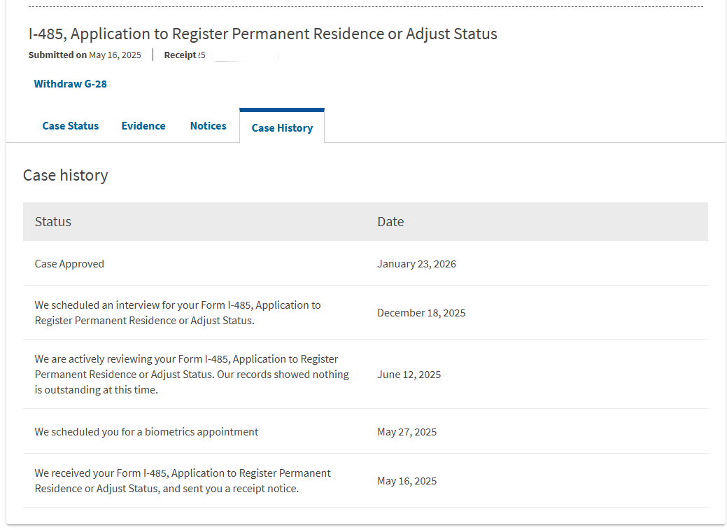Click the June 12, 2025 date
The height and width of the screenshot is (530, 727).
coord(409,375)
